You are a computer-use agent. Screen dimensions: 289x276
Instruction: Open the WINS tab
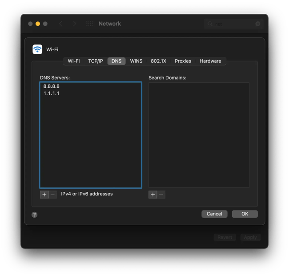tap(136, 61)
